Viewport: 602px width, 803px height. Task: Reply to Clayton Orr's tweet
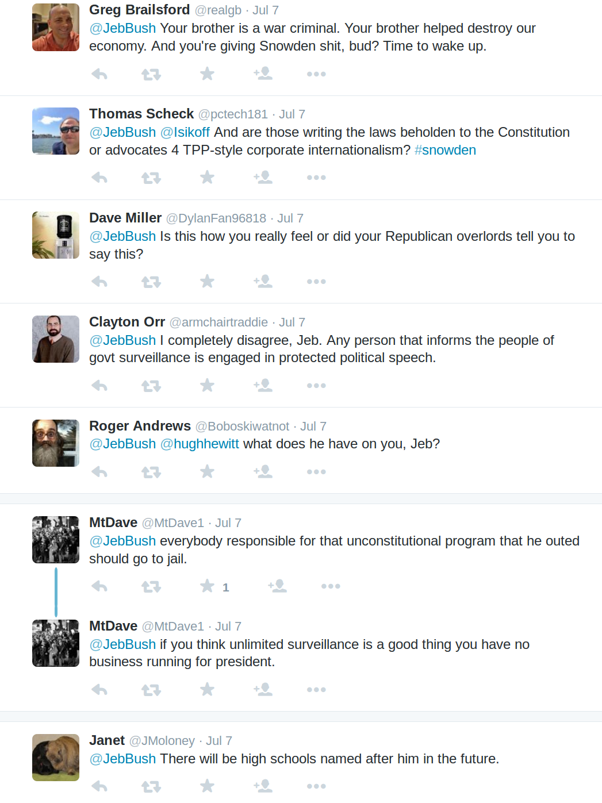pyautogui.click(x=99, y=386)
